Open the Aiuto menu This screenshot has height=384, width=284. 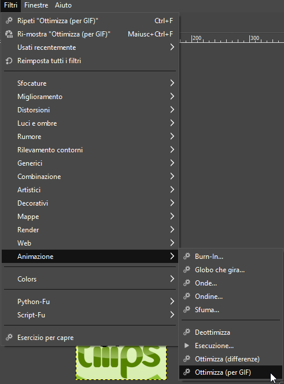63,5
